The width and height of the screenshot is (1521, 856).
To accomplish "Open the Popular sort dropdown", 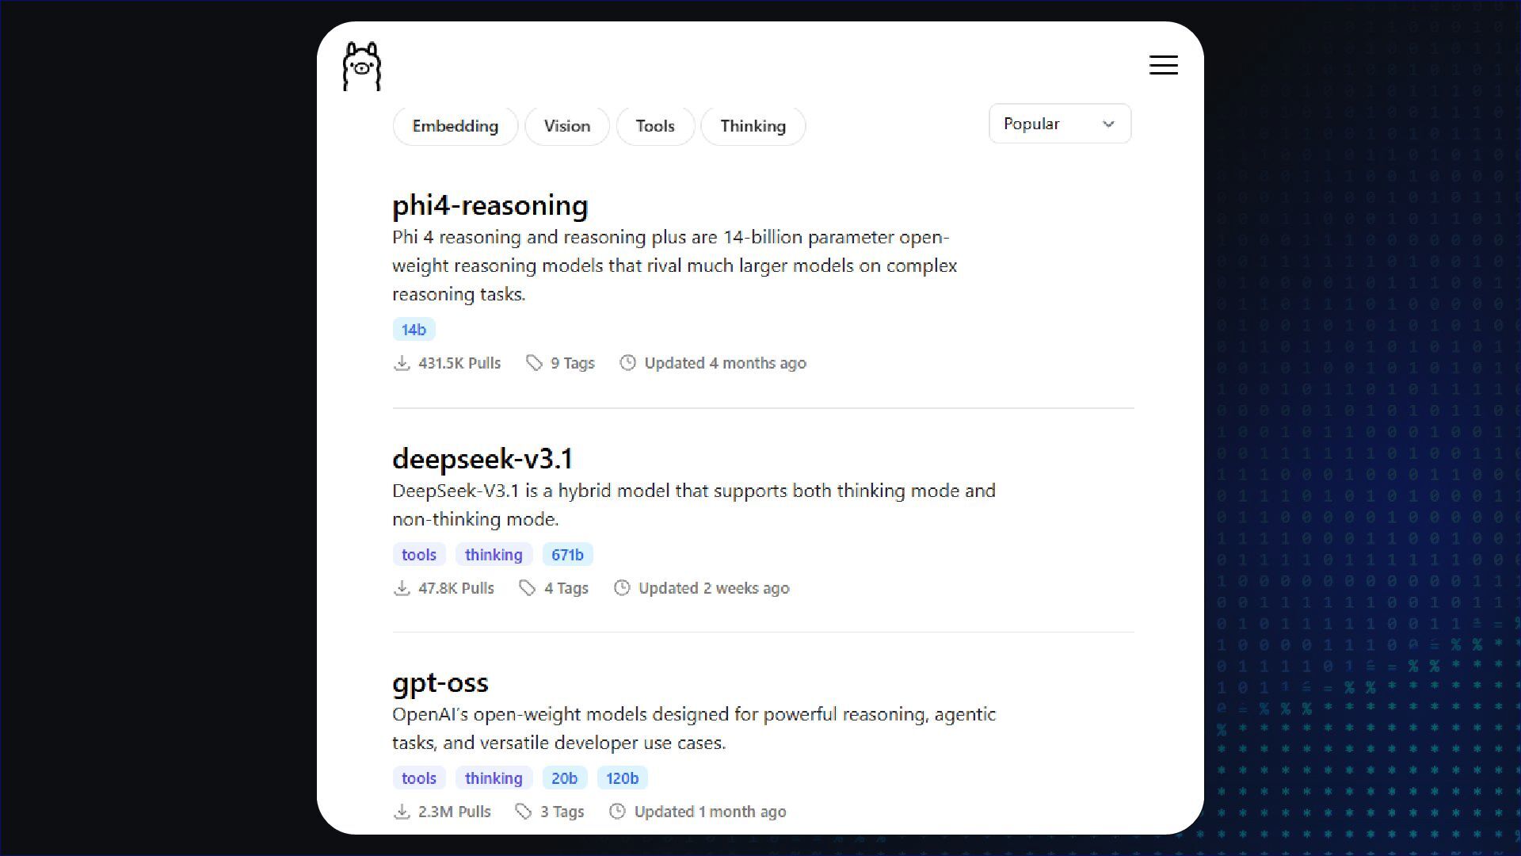I will pos(1060,124).
